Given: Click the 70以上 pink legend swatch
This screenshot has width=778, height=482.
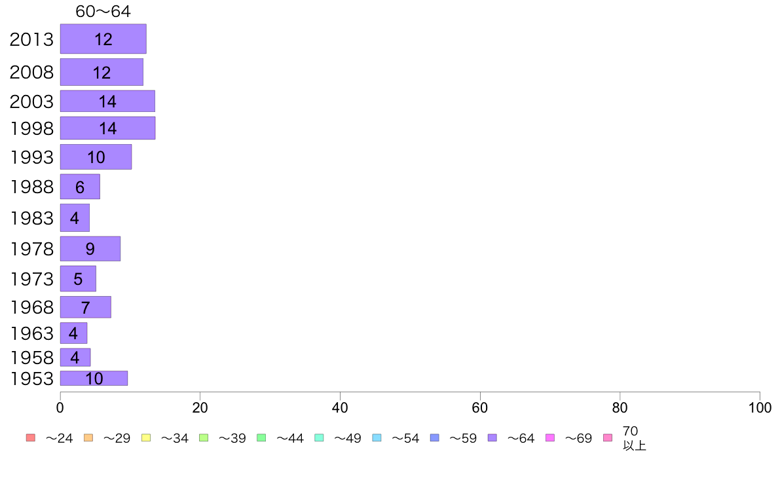Looking at the screenshot, I should (608, 438).
